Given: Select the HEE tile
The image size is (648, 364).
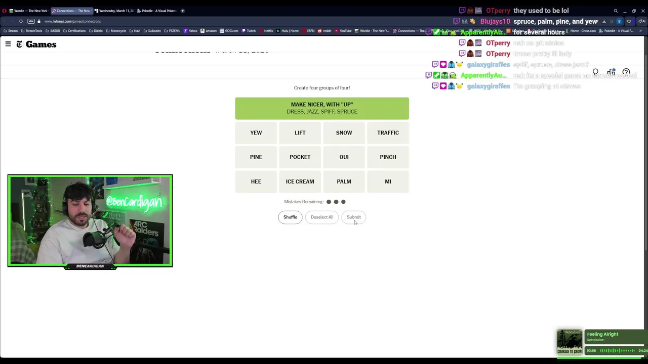Looking at the screenshot, I should tap(256, 181).
